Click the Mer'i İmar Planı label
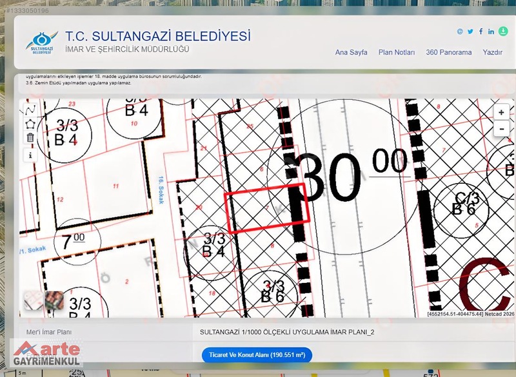This screenshot has width=516, height=377. [x=49, y=332]
